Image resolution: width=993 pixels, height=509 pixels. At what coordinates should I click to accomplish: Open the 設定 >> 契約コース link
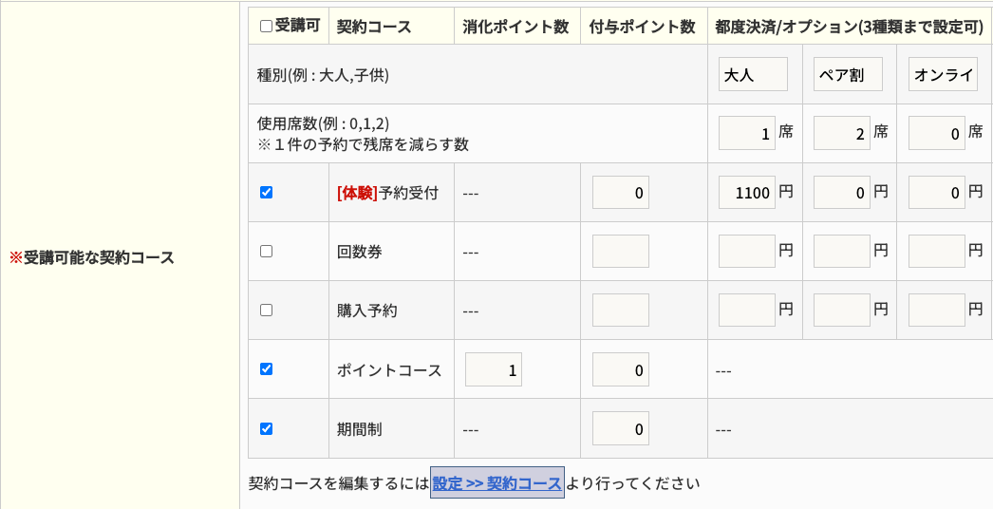pyautogui.click(x=497, y=483)
